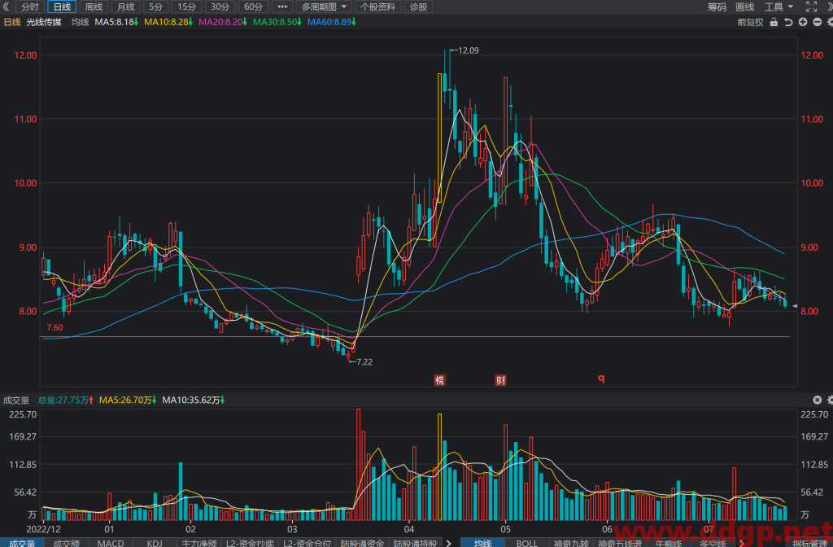Image resolution: width=833 pixels, height=547 pixels.
Task: Click the volume MA5:26.70万 readout
Action: pyautogui.click(x=128, y=400)
